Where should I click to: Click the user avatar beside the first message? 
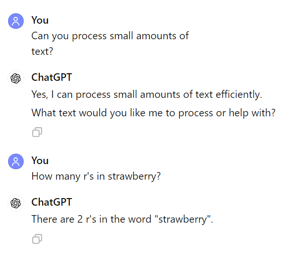click(16, 21)
